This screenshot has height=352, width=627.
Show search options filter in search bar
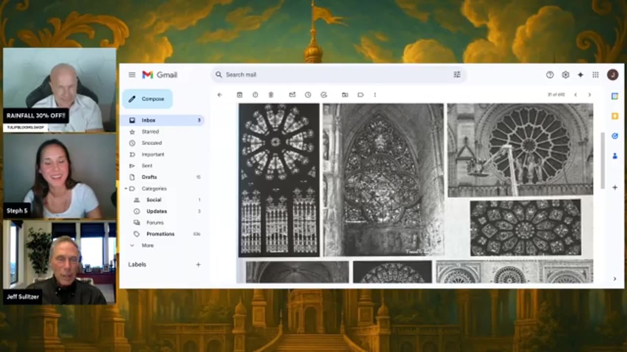click(457, 75)
